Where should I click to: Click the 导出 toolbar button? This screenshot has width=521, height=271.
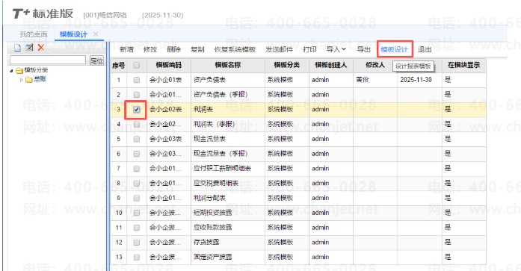point(363,49)
